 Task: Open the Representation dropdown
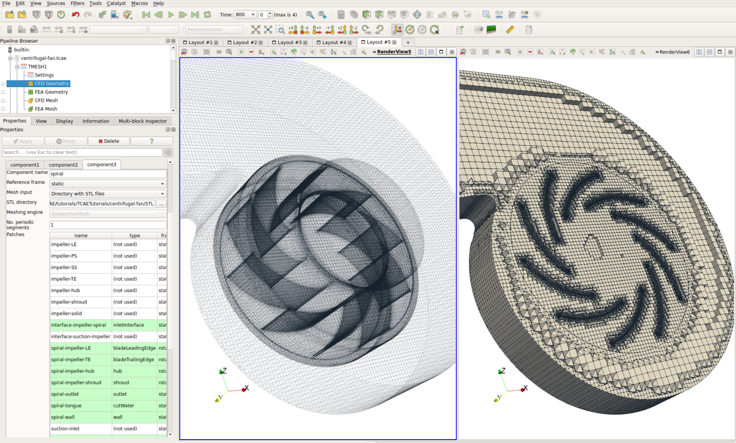point(214,29)
